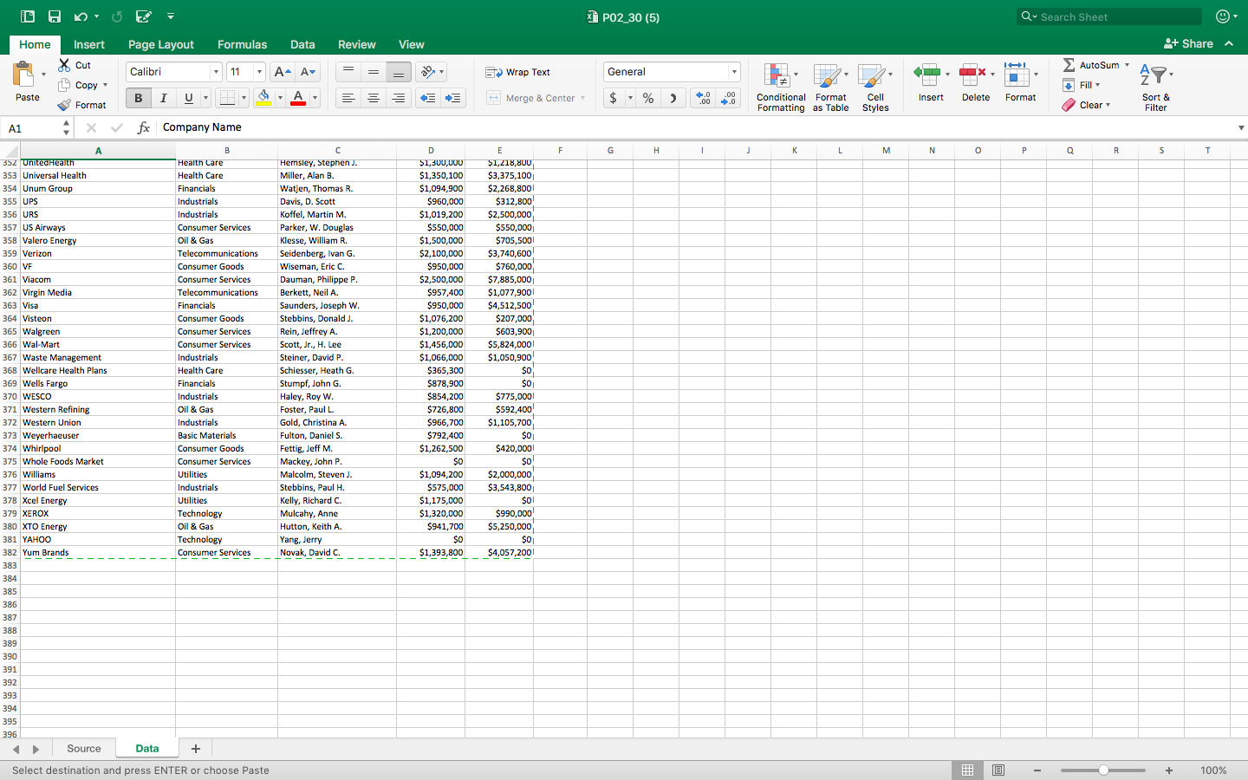
Task: Click the Insert cells icon
Action: pos(927,75)
